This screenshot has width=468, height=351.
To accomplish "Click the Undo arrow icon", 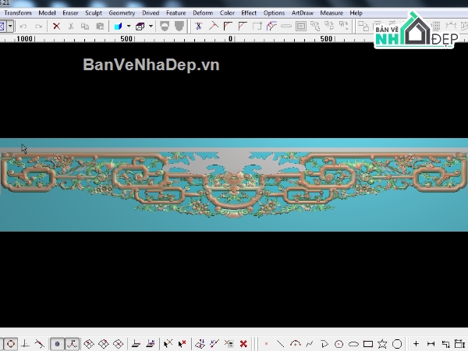I will [x=23, y=27].
